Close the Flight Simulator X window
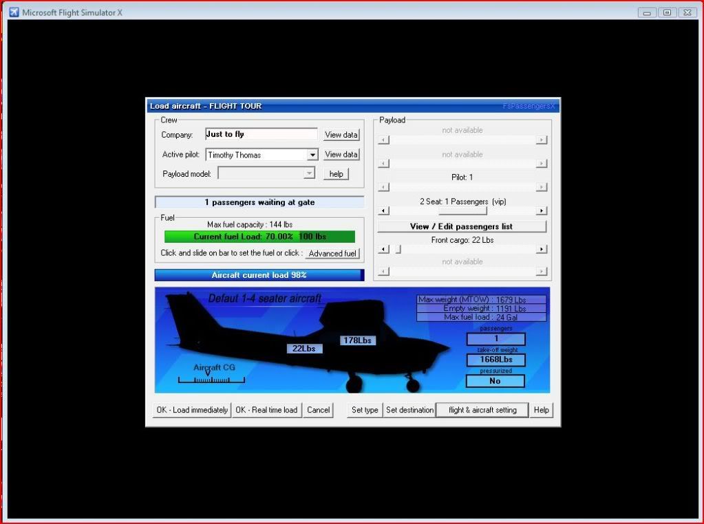The width and height of the screenshot is (704, 524). [687, 12]
